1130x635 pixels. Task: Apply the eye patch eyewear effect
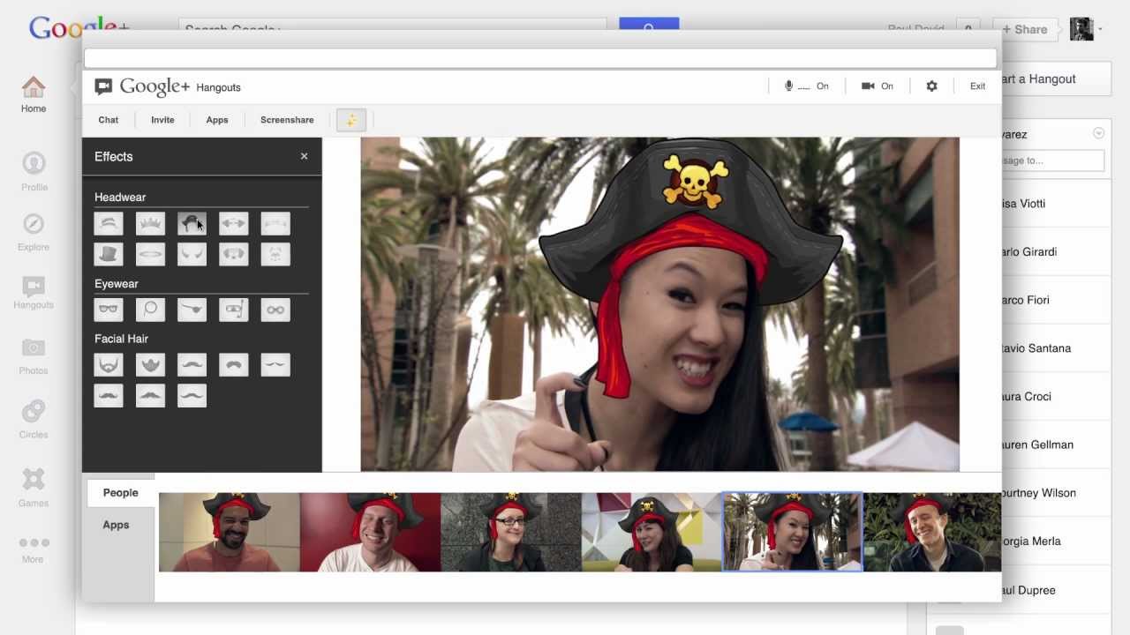[192, 310]
